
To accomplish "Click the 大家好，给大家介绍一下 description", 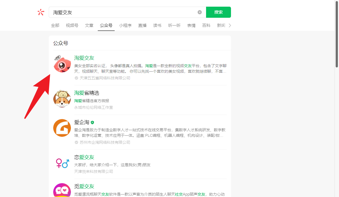I will coord(112,165).
